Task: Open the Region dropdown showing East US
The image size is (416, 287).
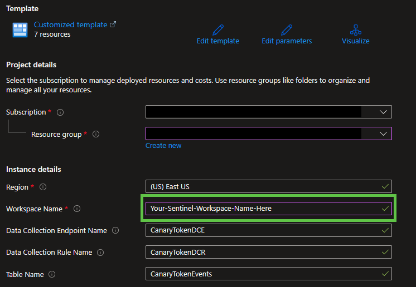Action: pyautogui.click(x=268, y=186)
